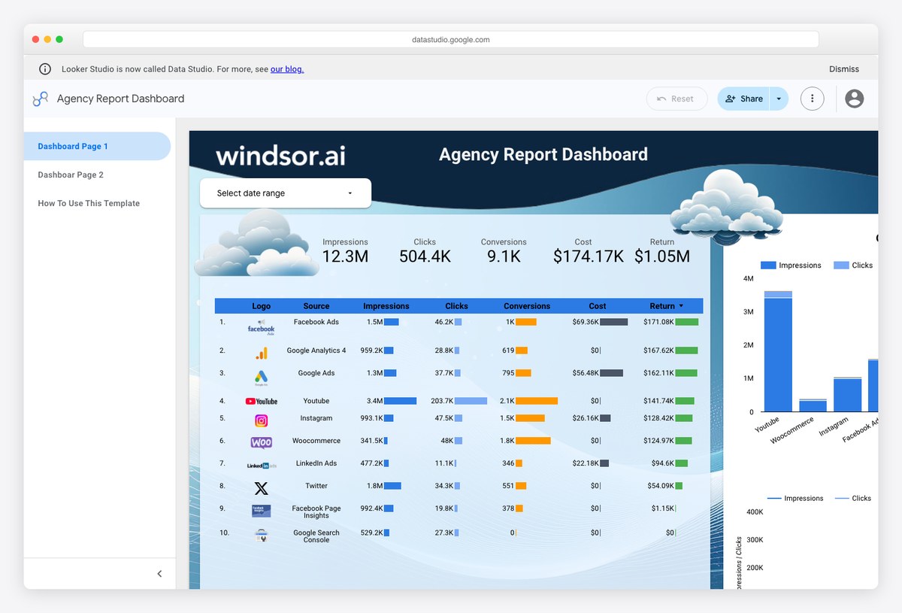Click the $22.18K cost value for LinkedIn Ads
The width and height of the screenshot is (902, 613).
point(586,463)
